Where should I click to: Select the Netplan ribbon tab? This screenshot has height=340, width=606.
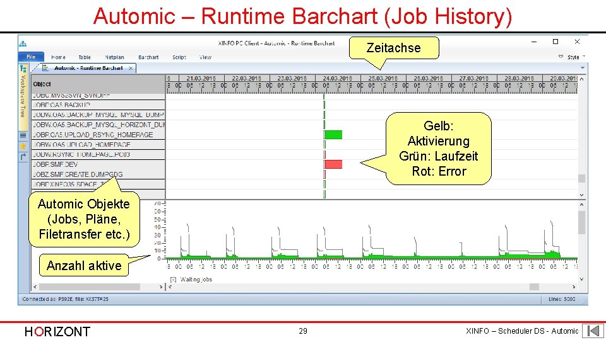114,57
